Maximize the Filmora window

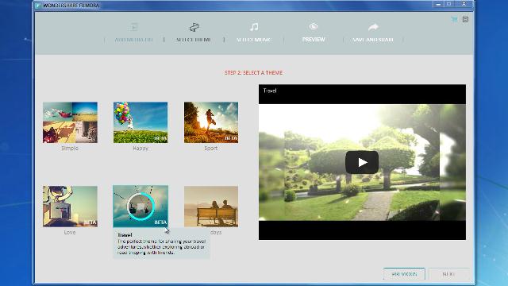point(449,4)
